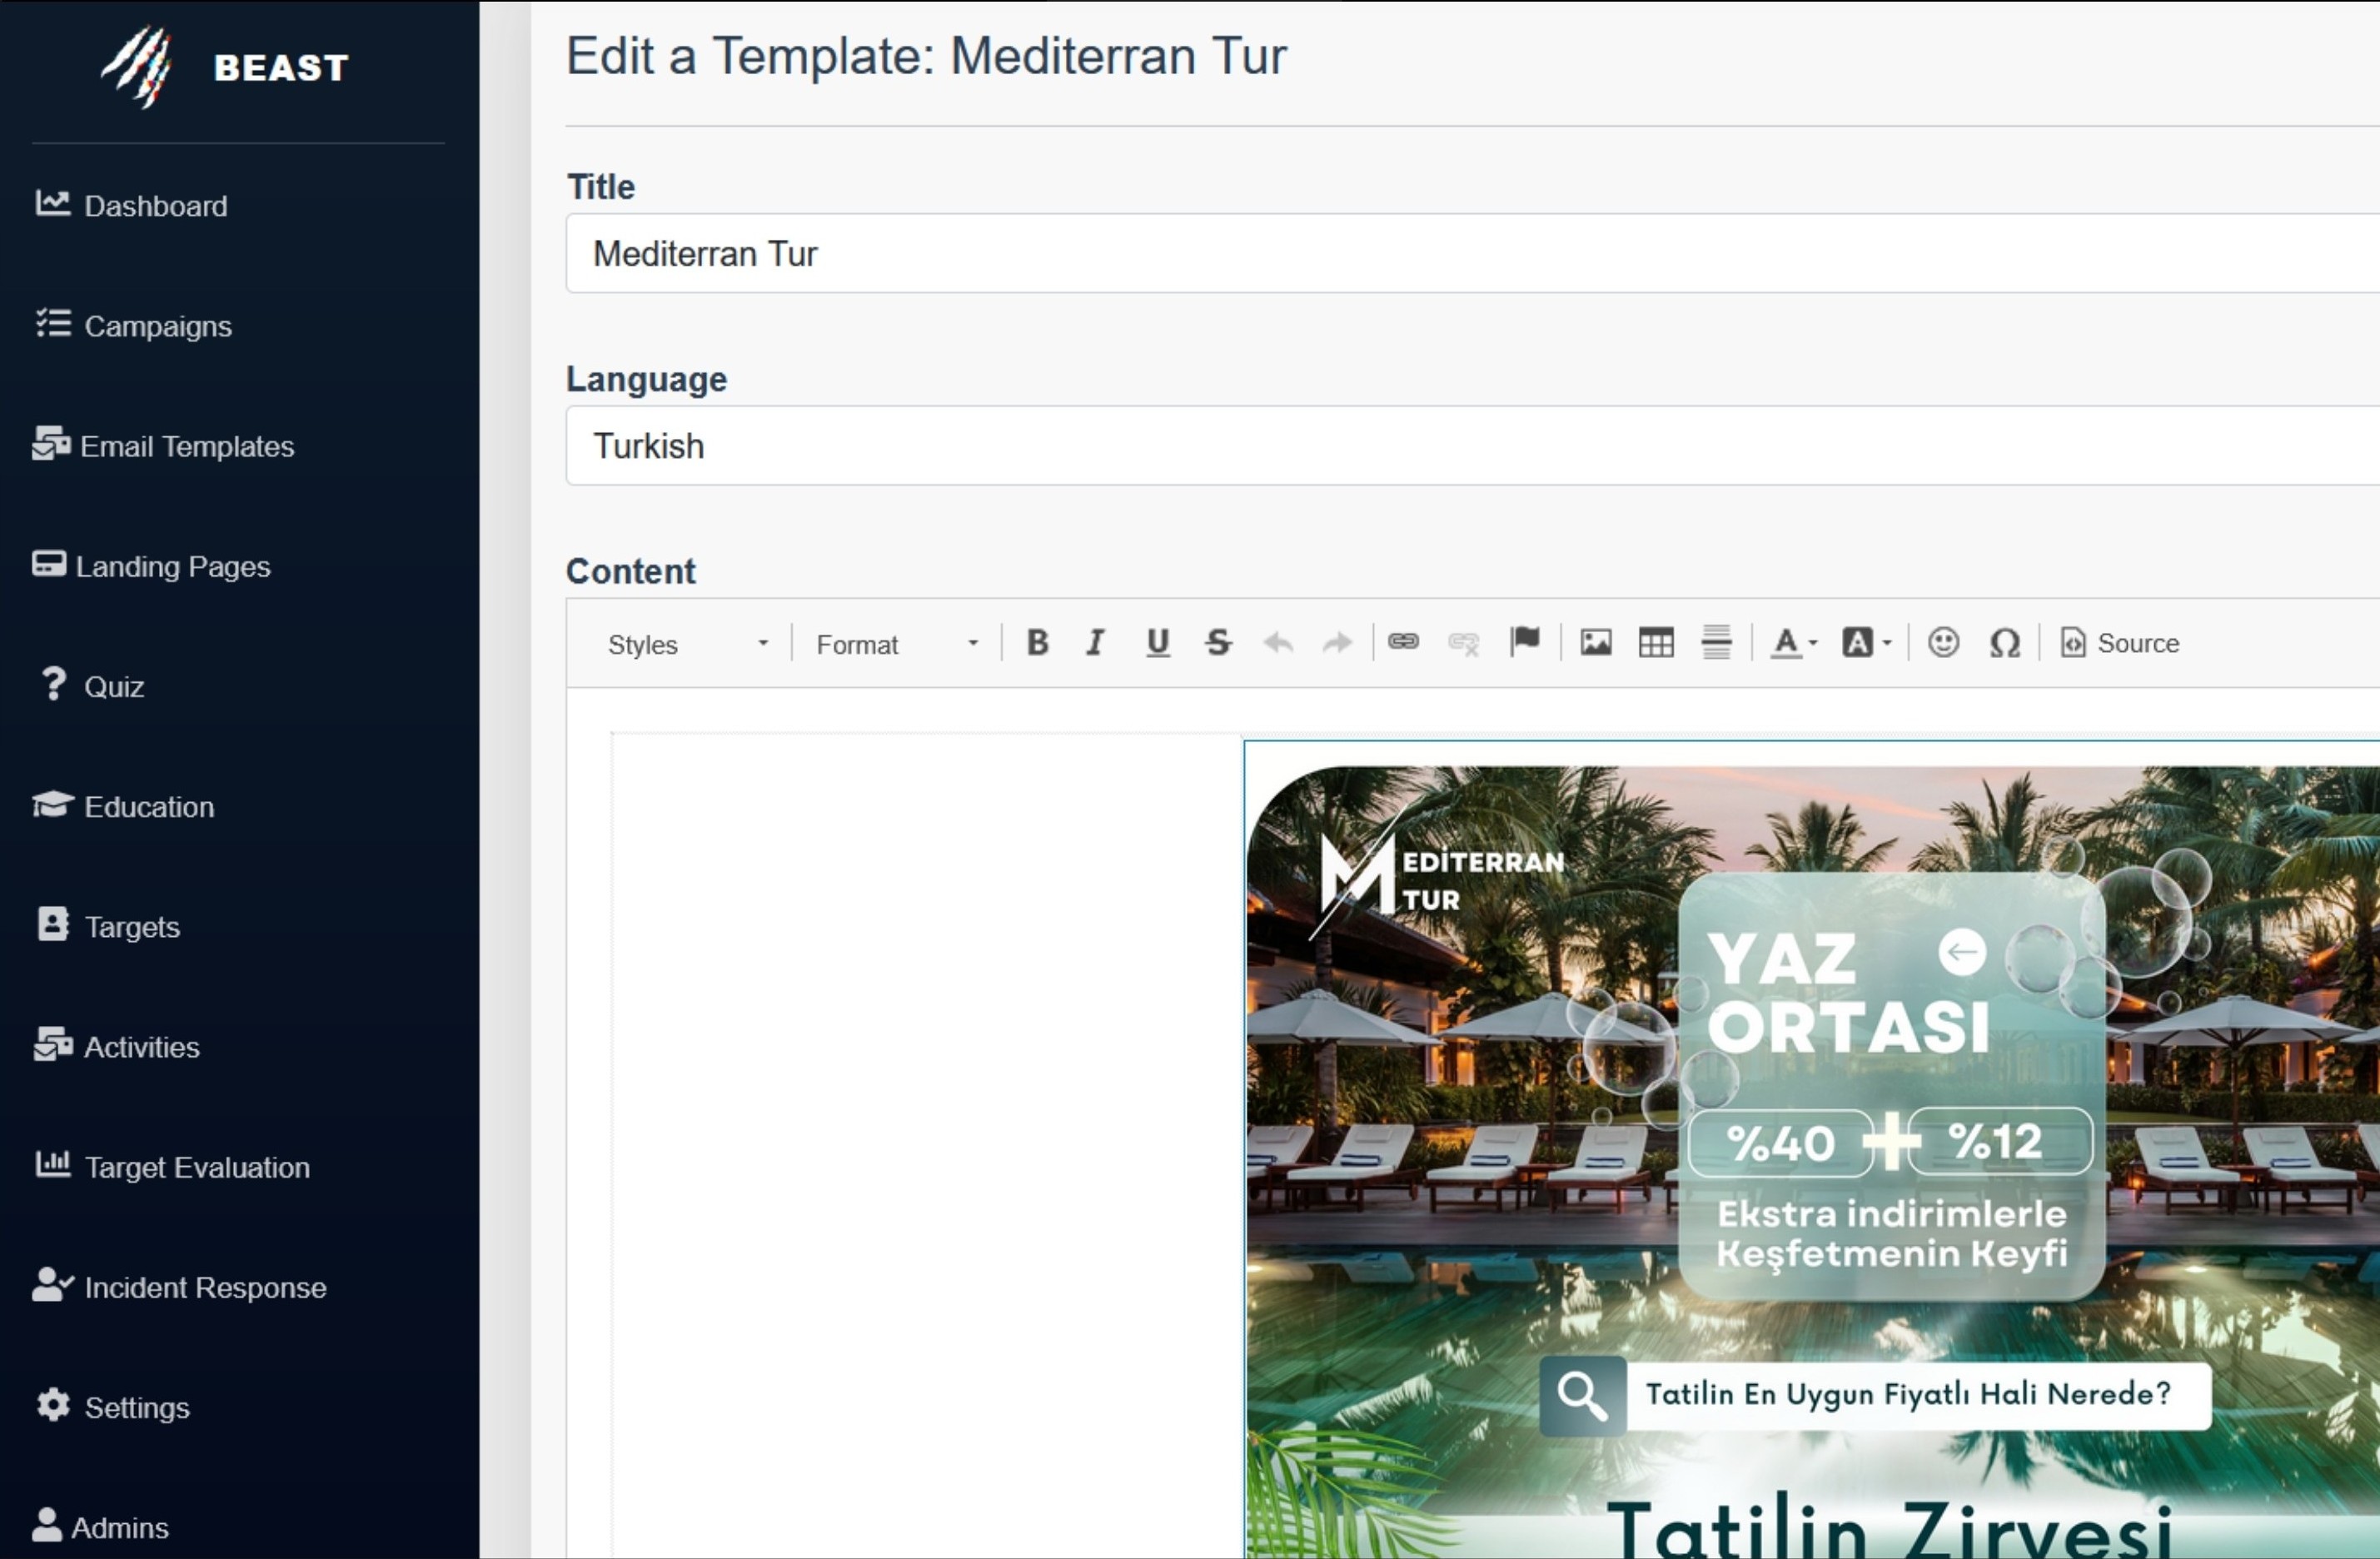The height and width of the screenshot is (1559, 2380).
Task: Open the emoji smiley picker
Action: tap(1943, 643)
